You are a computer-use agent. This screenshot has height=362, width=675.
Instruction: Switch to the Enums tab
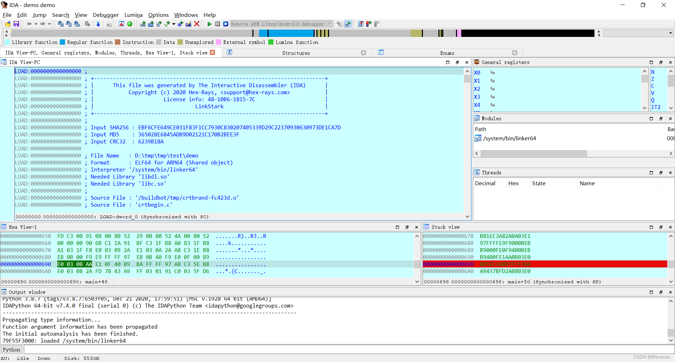447,53
